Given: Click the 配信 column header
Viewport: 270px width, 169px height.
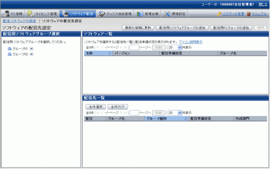Looking at the screenshot, I should pos(95,118).
